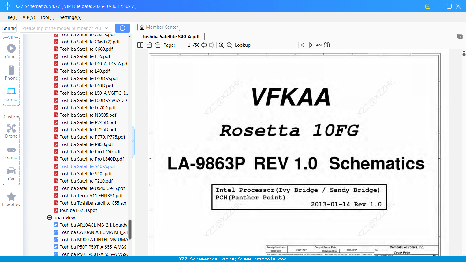
Task: Open Toshiba Satellite U940 U945.pdf
Action: (x=92, y=188)
